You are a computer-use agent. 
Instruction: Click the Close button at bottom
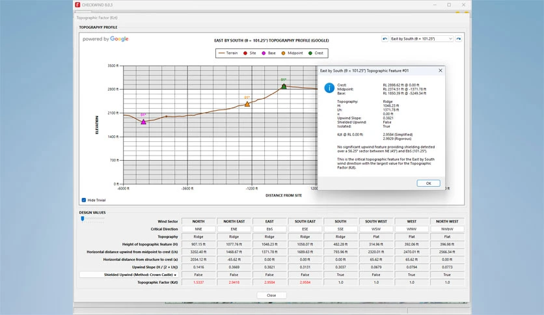pyautogui.click(x=271, y=295)
